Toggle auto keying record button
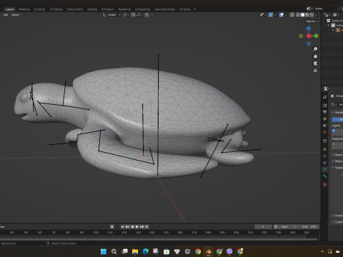 [x=112, y=226]
